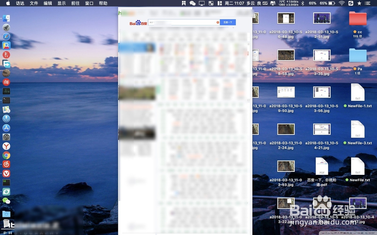The width and height of the screenshot is (377, 235).
Task: Open Spotlight search from the menu bar
Action: pyautogui.click(x=359, y=3)
